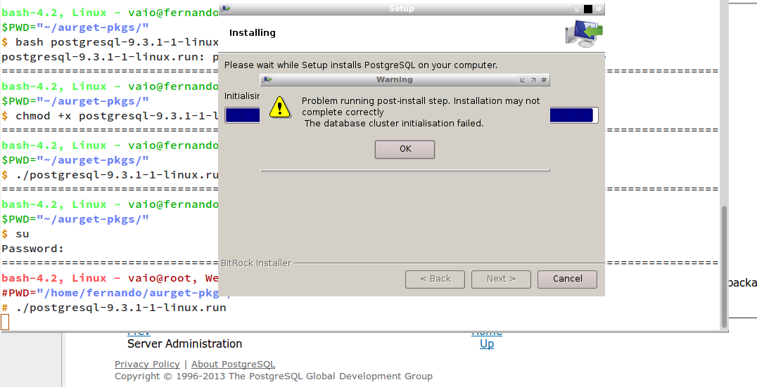The width and height of the screenshot is (757, 387).
Task: Click 'The database cluster initialisation failed' text
Action: 393,124
